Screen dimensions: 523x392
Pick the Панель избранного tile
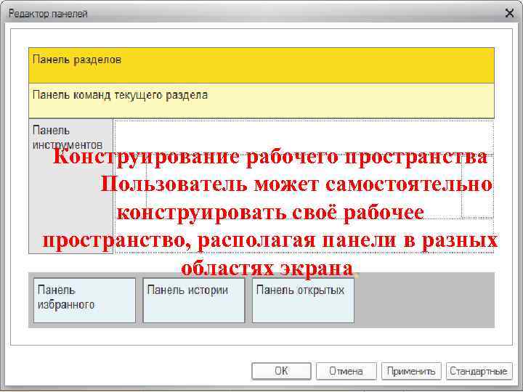point(85,301)
